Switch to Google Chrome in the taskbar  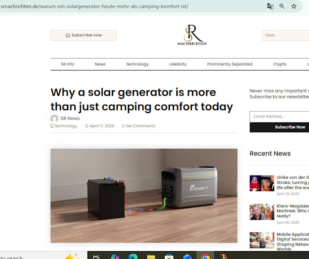[205, 256]
